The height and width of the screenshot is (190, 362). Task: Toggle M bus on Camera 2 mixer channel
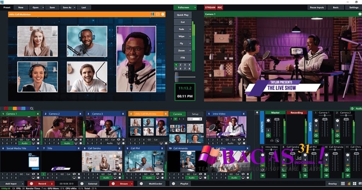[x=337, y=141]
